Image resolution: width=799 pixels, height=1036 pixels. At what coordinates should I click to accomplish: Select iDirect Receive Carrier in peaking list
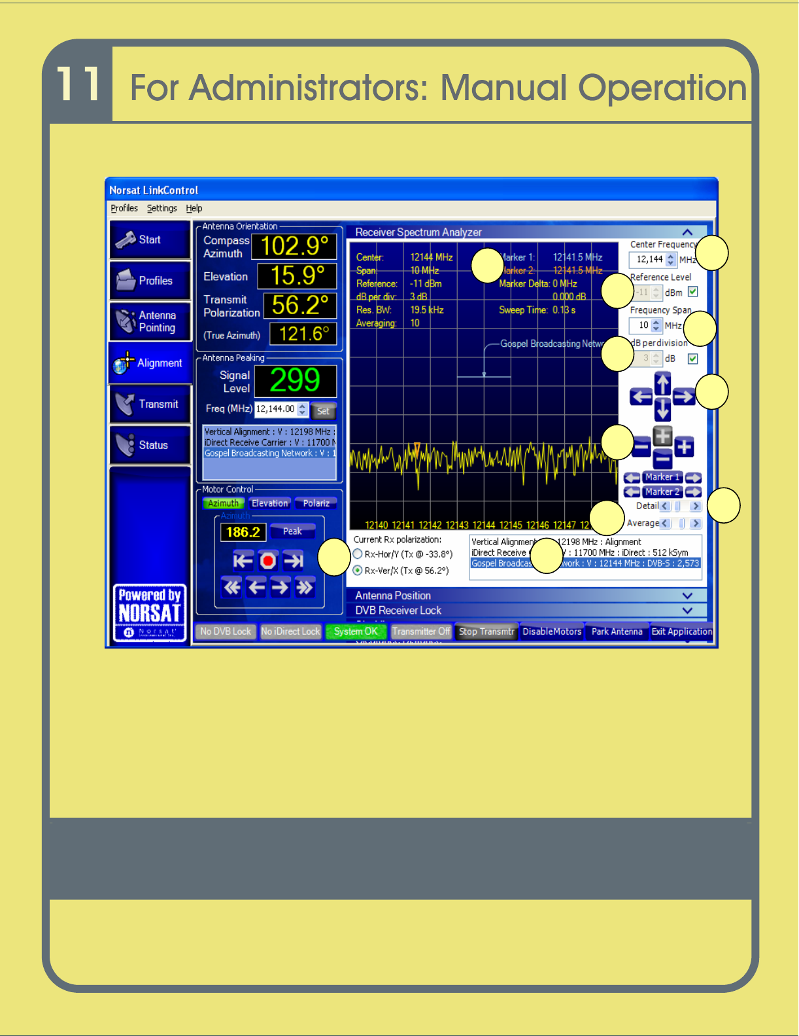coord(269,443)
